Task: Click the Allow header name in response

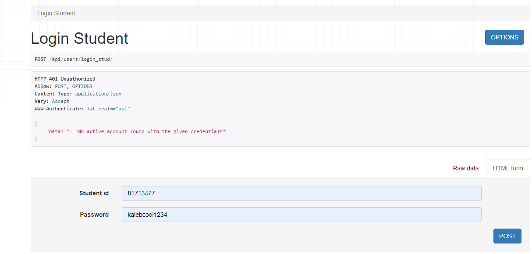Action: pyautogui.click(x=43, y=87)
